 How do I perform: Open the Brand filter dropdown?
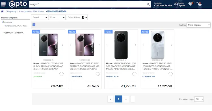click(40, 17)
